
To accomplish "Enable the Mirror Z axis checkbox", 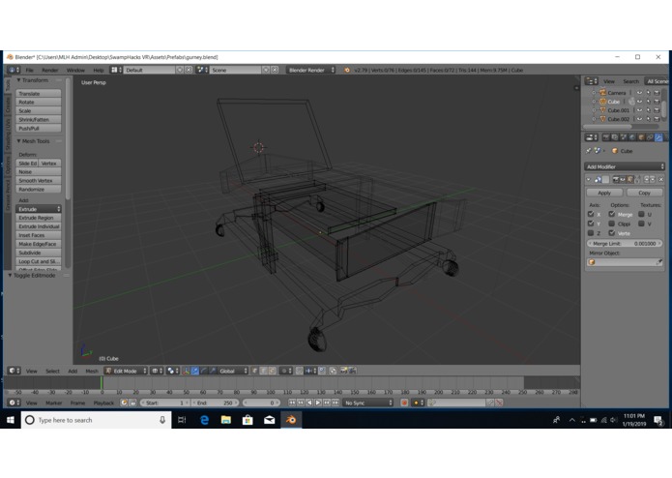I will pos(591,233).
